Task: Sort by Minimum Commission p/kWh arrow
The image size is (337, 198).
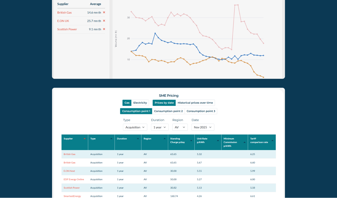Action: (x=245, y=142)
